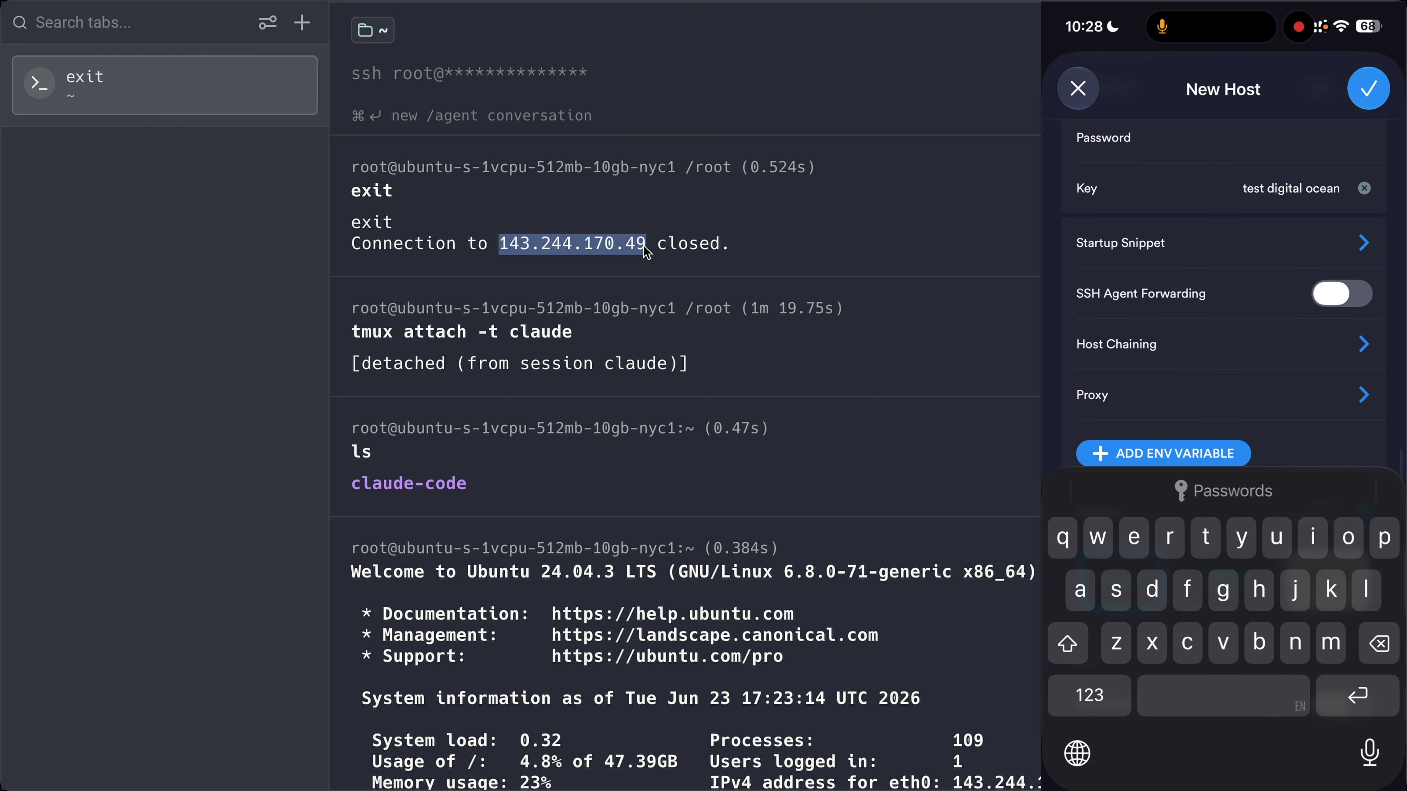Tap the 123 numbers key
The image size is (1407, 791).
pos(1089,696)
